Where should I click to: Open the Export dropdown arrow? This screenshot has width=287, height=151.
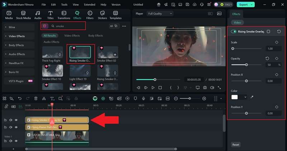pos(252,5)
